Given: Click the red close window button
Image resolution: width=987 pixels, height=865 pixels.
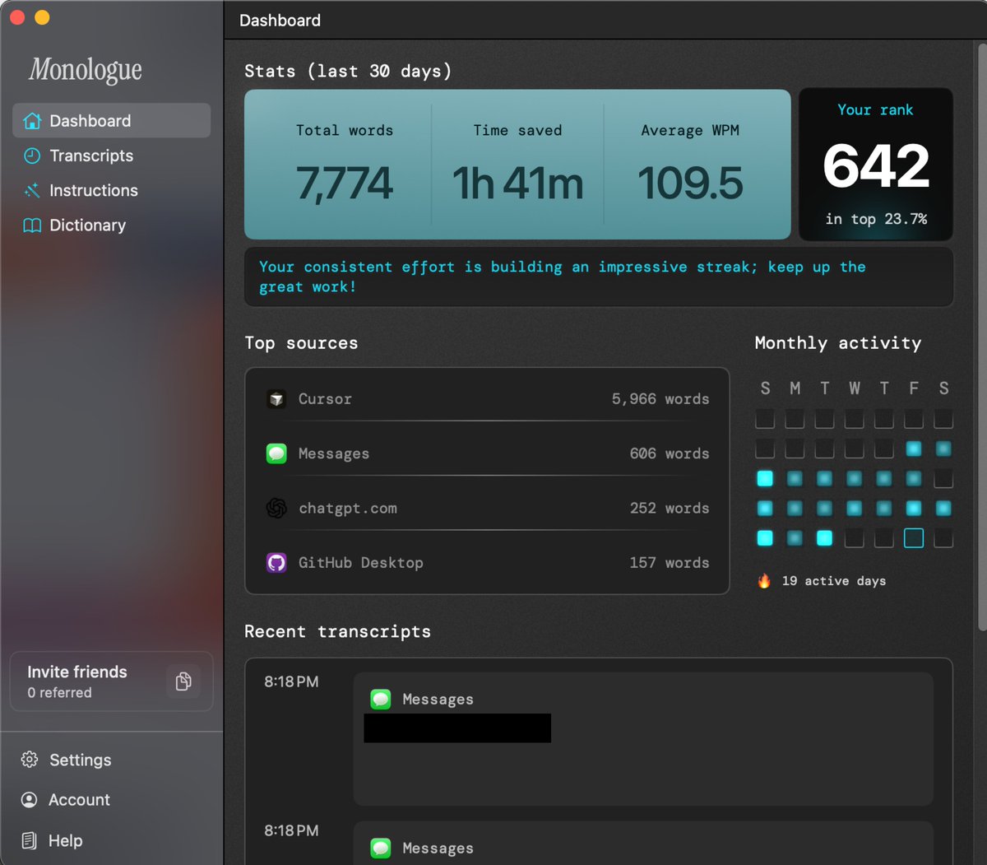Looking at the screenshot, I should click(18, 17).
